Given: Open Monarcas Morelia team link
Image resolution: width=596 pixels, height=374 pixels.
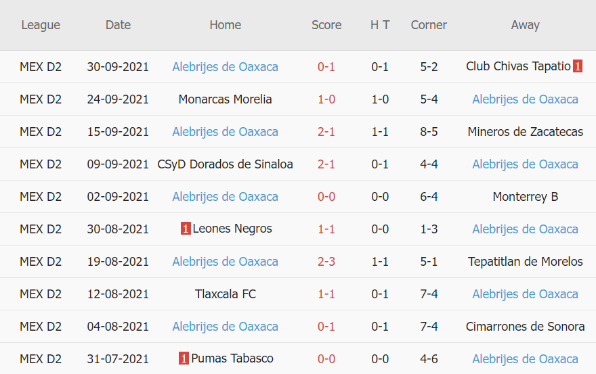Looking at the screenshot, I should (x=225, y=99).
